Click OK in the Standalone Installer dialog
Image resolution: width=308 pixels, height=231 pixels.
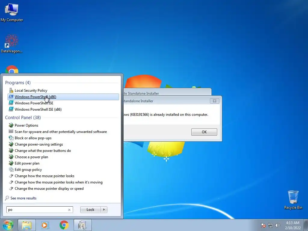(204, 132)
